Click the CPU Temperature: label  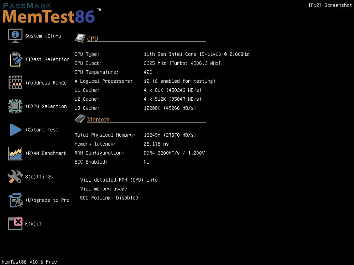(x=97, y=72)
